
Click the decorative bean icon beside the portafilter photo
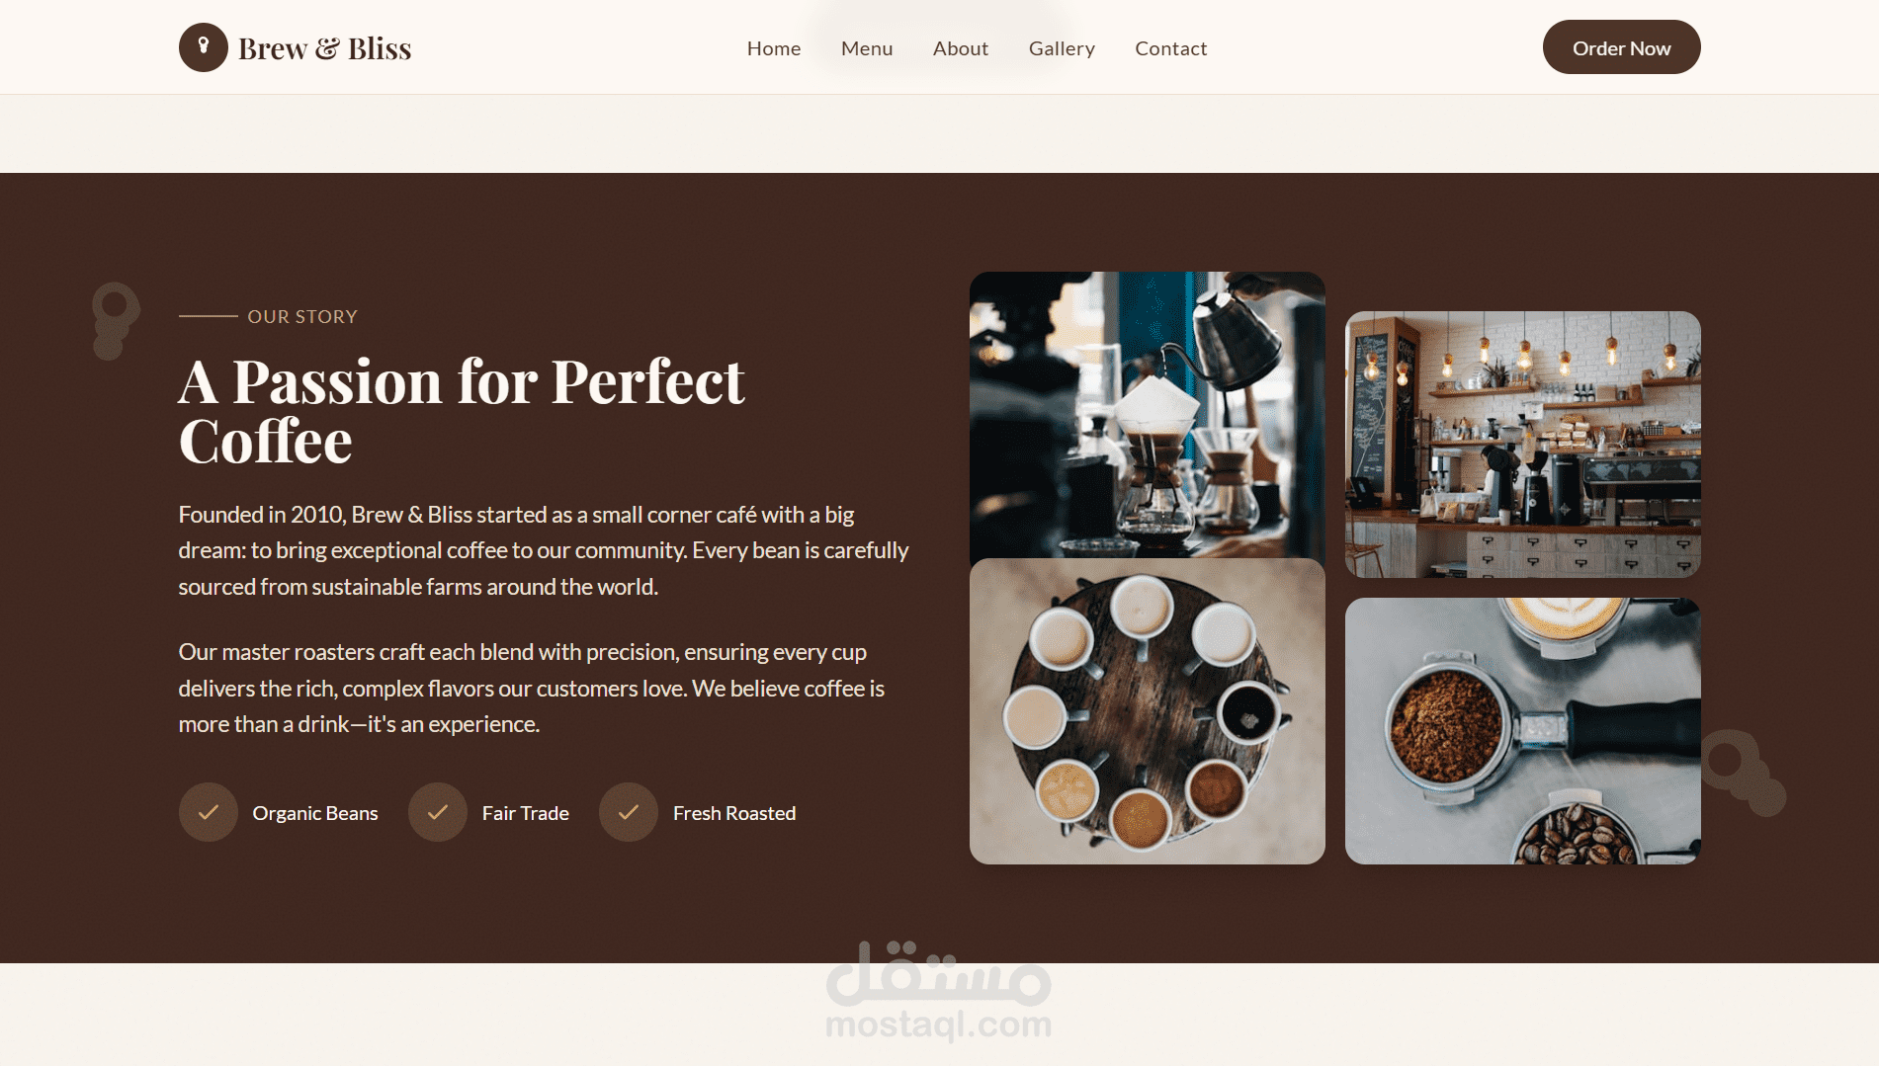pyautogui.click(x=1744, y=772)
